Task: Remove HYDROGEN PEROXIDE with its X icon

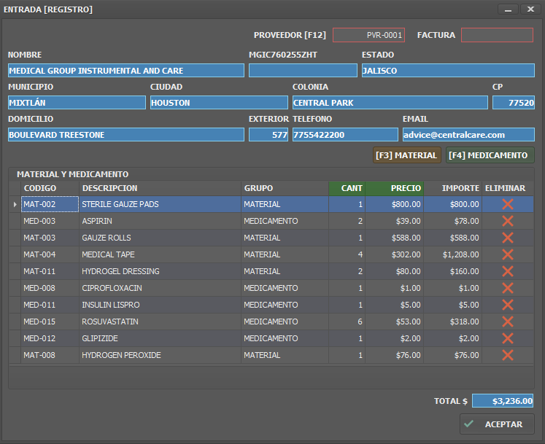Action: (508, 355)
